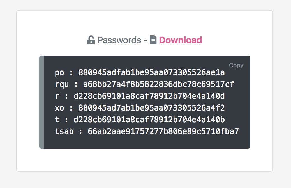Click the hash ending in a140b
The height and width of the screenshot is (188, 291).
pos(149,120)
